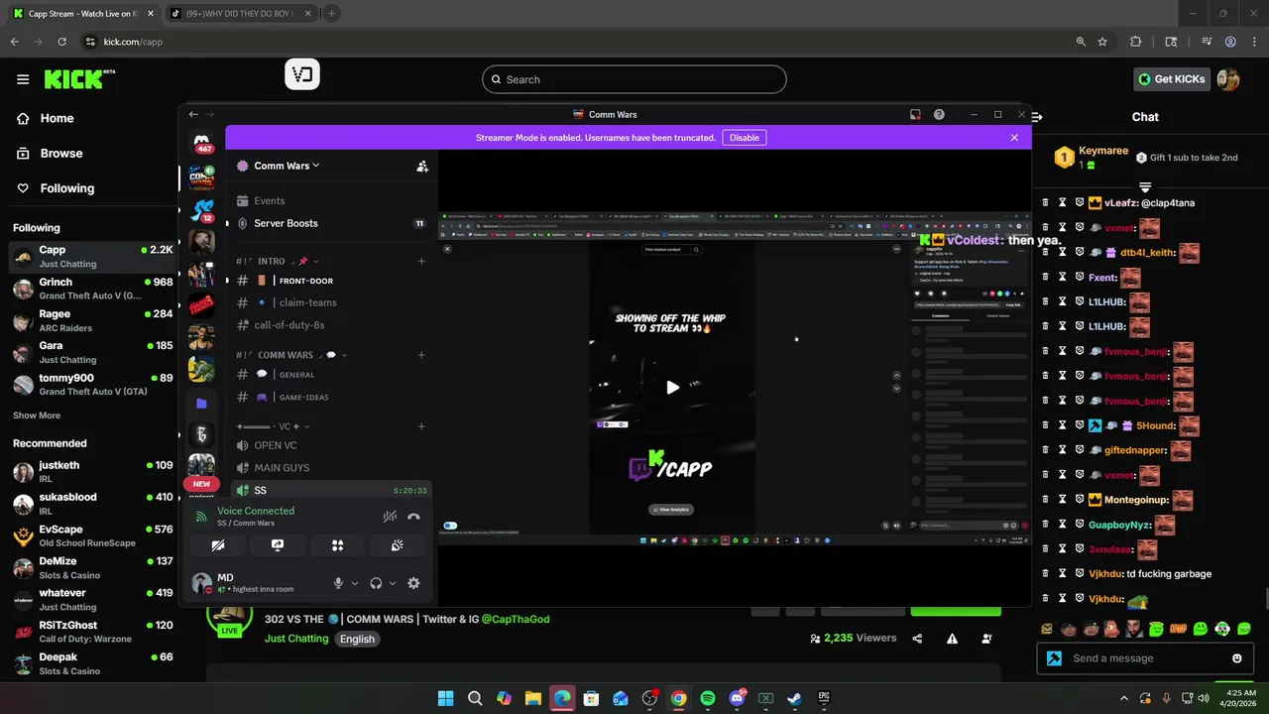Open justketh recommended channel
The image size is (1269, 714).
coord(91,471)
